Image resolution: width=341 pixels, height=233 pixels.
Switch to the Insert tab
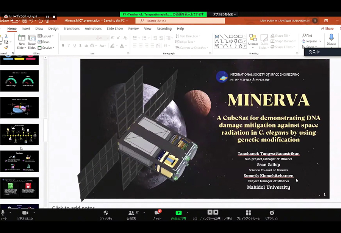(26, 29)
